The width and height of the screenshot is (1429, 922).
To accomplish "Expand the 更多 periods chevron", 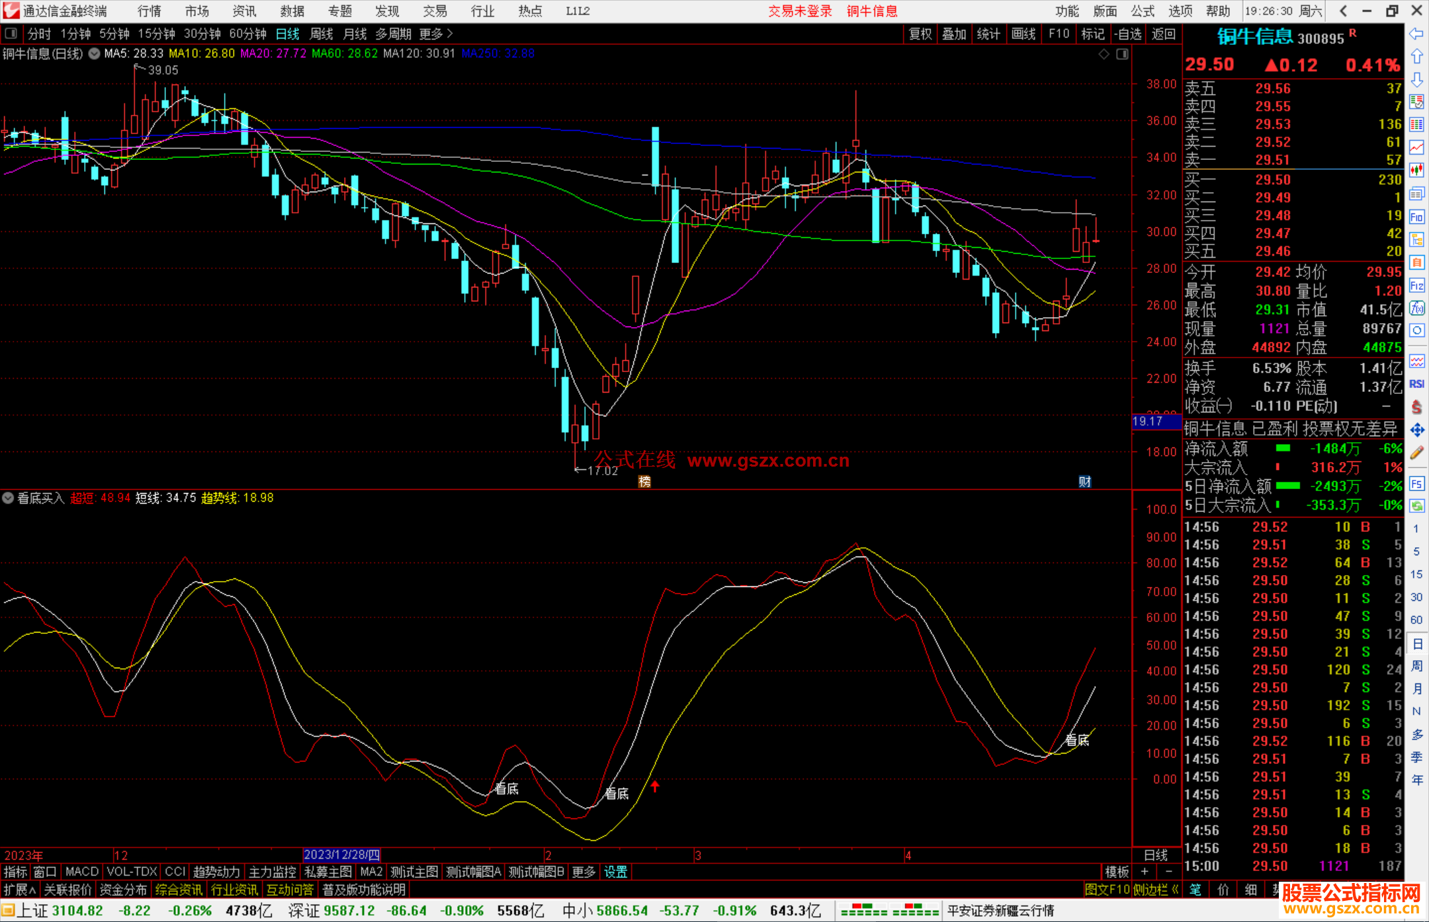I will pos(450,33).
